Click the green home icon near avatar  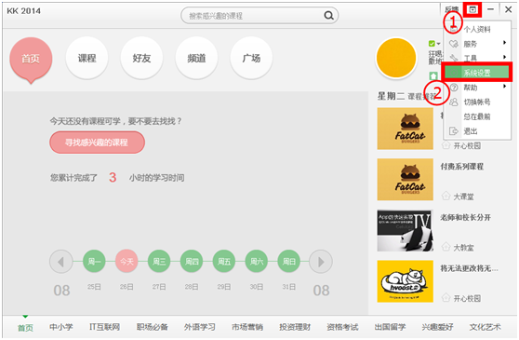point(433,75)
